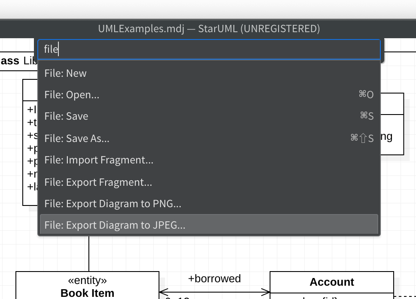Click the command palette search field
This screenshot has width=416, height=299.
pyautogui.click(x=209, y=50)
